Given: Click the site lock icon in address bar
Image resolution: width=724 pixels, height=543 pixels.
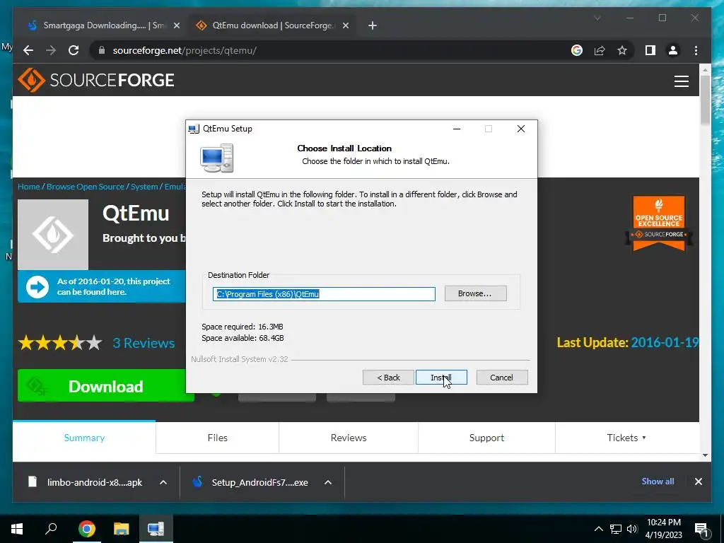Looking at the screenshot, I should tap(102, 50).
